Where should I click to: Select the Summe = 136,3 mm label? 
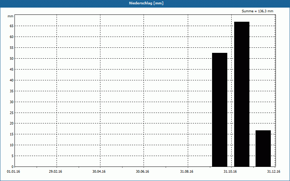coord(257,11)
